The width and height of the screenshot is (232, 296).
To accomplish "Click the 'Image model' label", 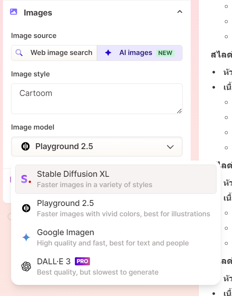I will click(32, 127).
